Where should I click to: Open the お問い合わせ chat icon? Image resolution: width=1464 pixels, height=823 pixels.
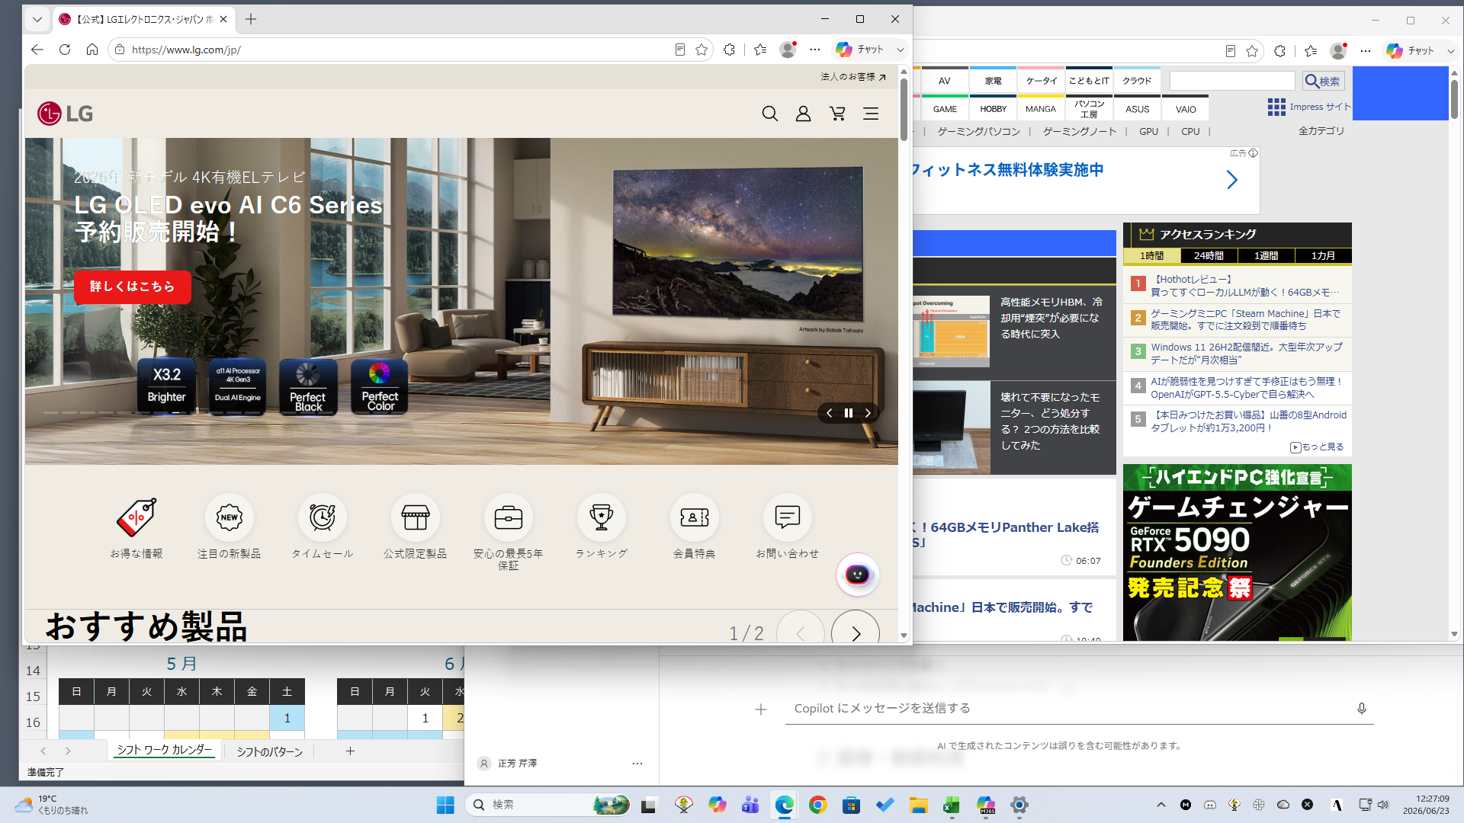(x=788, y=517)
